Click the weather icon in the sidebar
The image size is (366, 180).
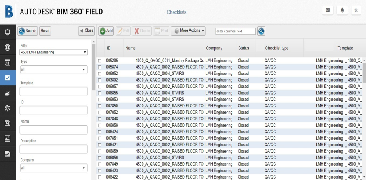[8, 93]
